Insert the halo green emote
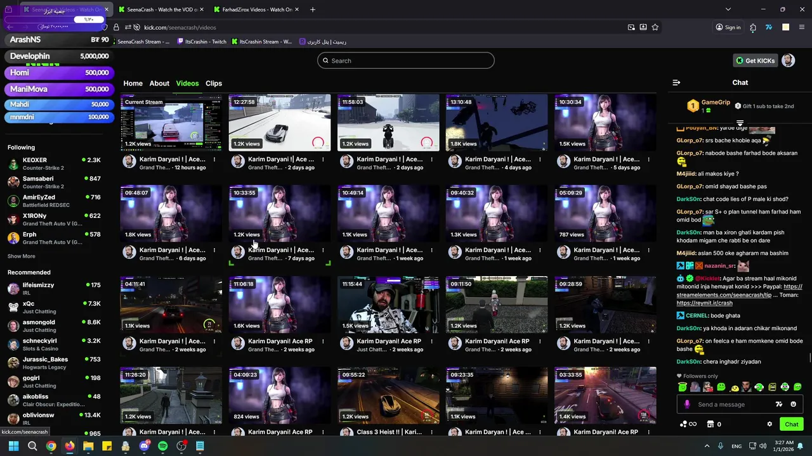Viewport: 812px width, 456px height. click(682, 387)
